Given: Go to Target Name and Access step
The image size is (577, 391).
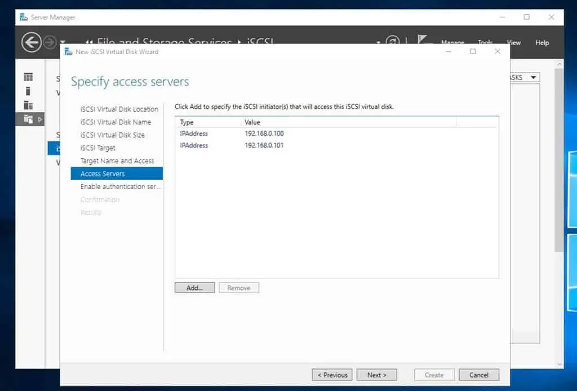Looking at the screenshot, I should coord(117,160).
